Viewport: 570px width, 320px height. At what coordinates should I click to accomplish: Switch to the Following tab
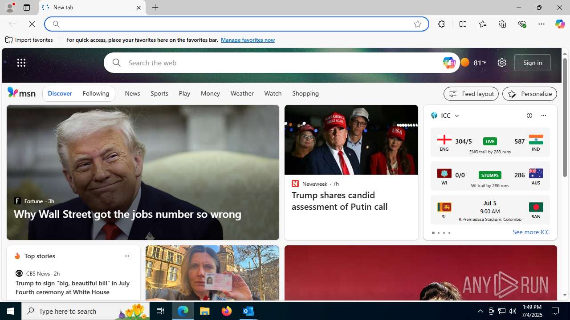click(x=96, y=93)
